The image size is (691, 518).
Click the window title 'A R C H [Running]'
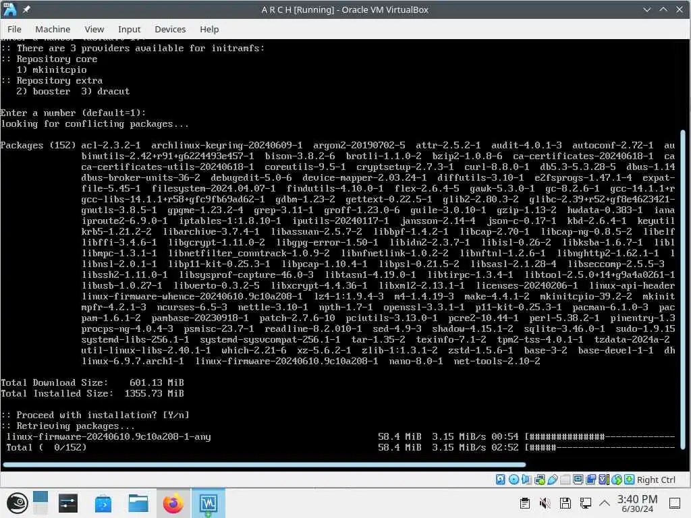(x=298, y=9)
